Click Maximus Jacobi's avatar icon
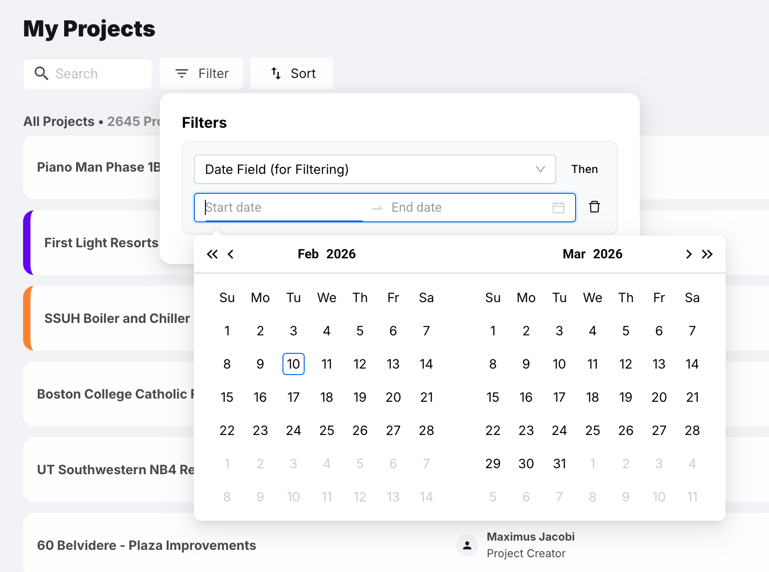The image size is (769, 572). point(467,545)
